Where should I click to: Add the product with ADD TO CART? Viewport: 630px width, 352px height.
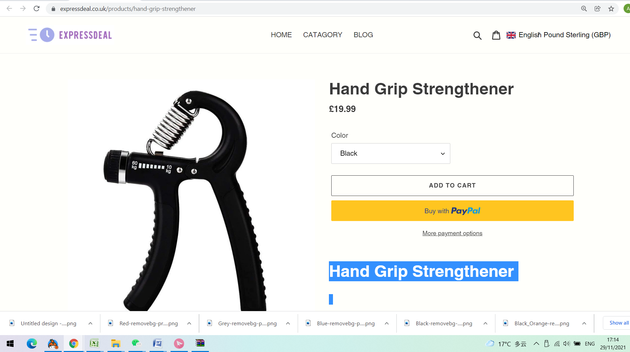[x=452, y=185]
